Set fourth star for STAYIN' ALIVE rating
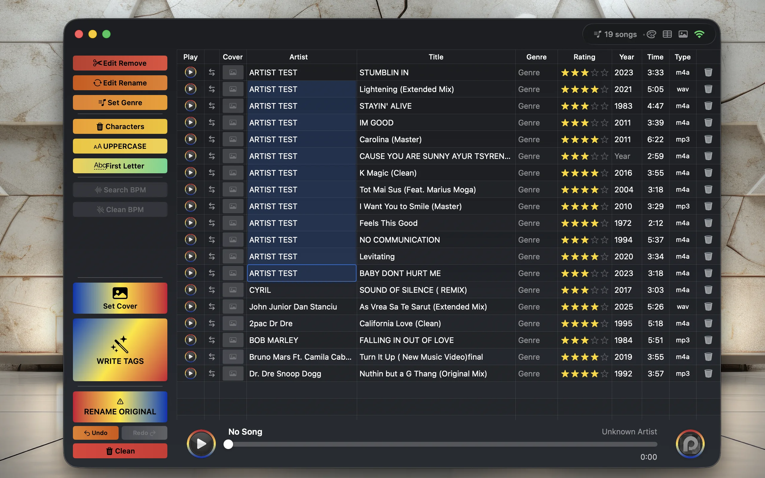The image size is (765, 478). [595, 106]
